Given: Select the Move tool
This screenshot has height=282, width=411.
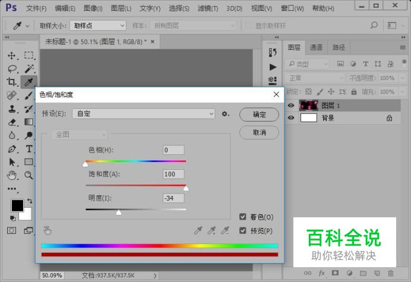Looking at the screenshot, I should pos(11,56).
